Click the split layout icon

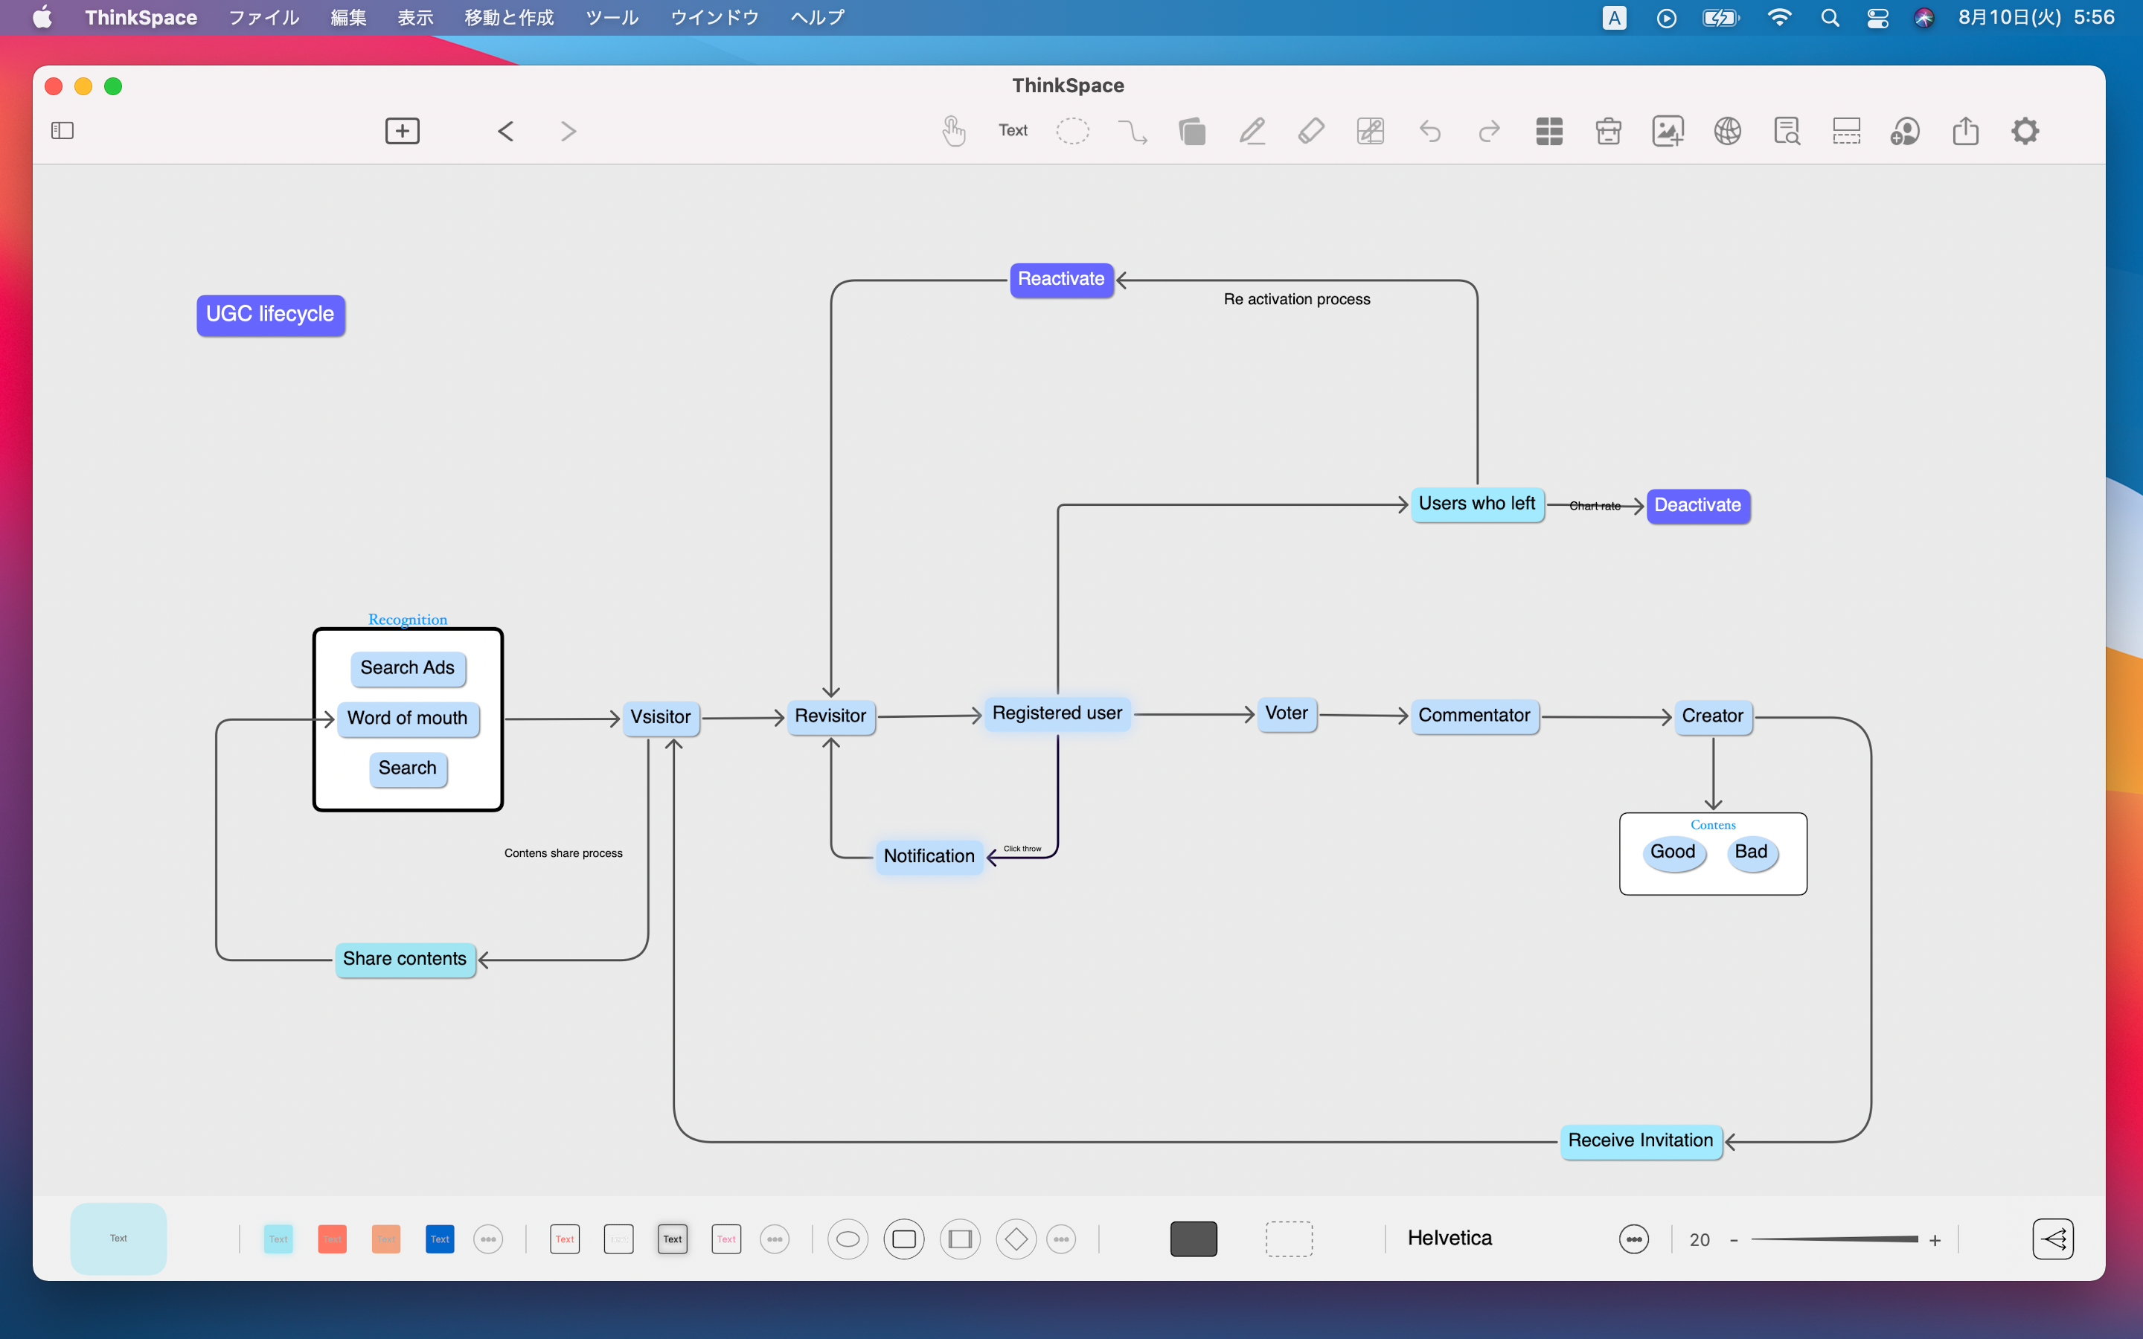coord(1846,131)
